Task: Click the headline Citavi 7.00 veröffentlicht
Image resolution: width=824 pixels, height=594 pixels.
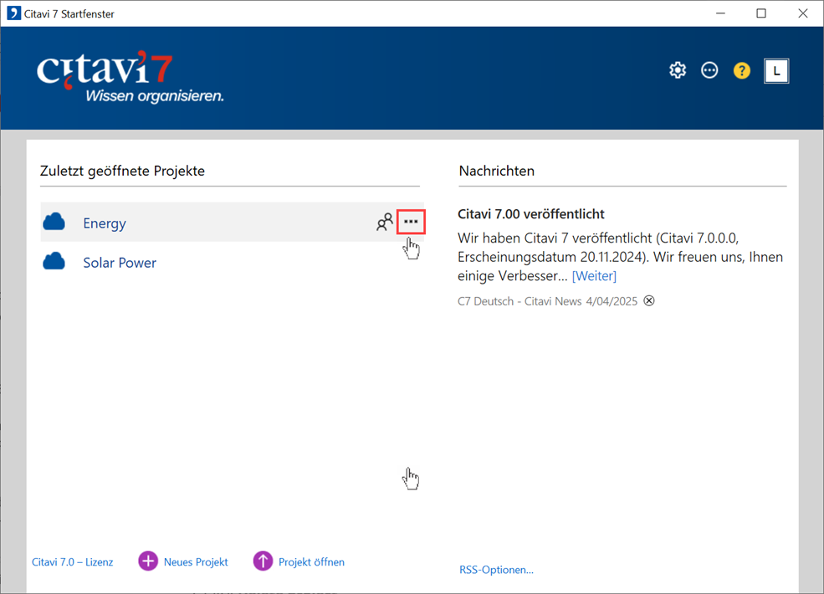Action: coord(530,214)
